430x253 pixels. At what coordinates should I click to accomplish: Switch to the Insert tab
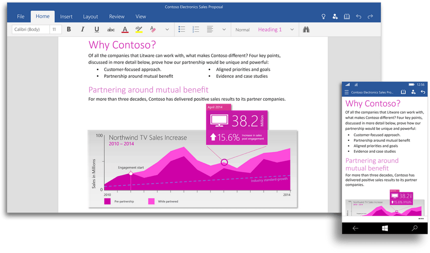66,17
